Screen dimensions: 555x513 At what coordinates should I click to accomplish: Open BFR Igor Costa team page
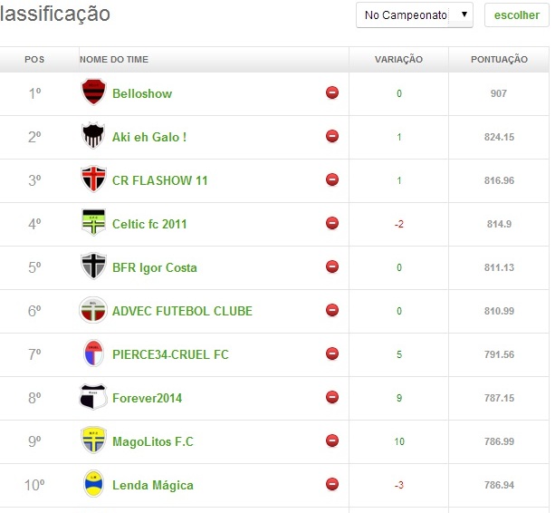[154, 267]
